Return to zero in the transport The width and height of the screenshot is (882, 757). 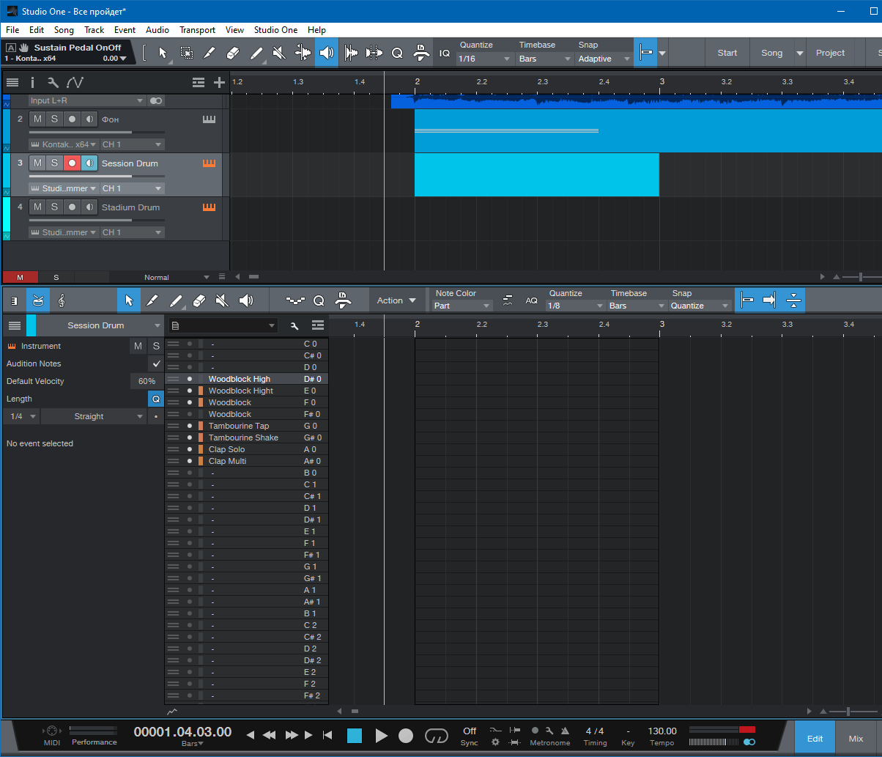point(327,735)
